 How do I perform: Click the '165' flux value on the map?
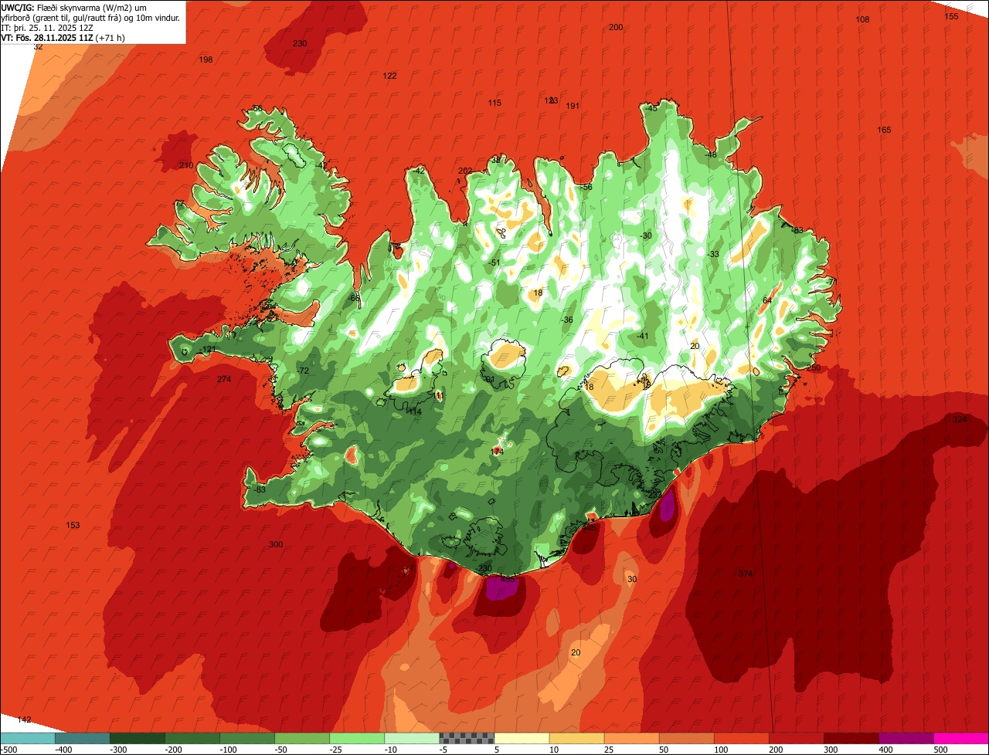point(885,130)
